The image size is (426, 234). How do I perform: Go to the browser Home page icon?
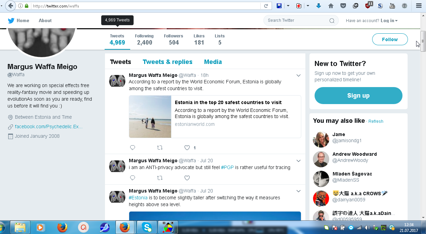(x=331, y=6)
